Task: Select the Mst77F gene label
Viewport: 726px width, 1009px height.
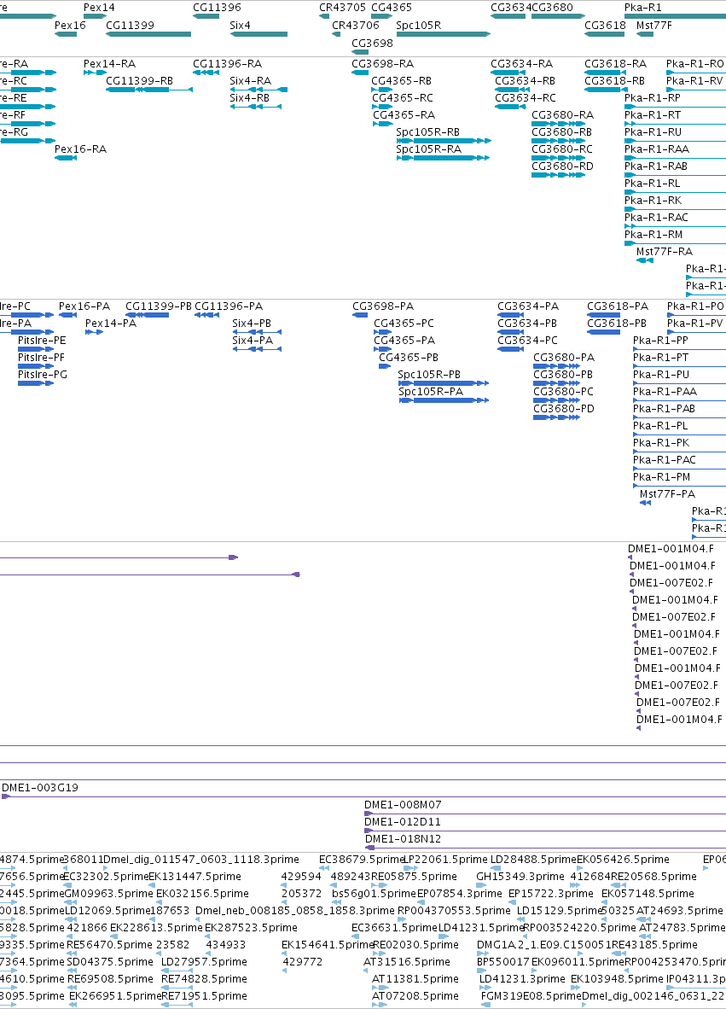Action: pos(654,26)
